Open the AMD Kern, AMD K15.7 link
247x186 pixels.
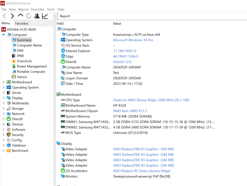130,111
